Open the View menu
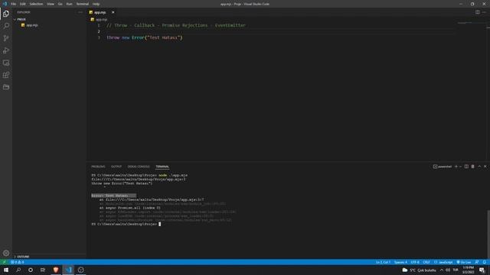Viewport: 490px width, 275px height. (x=51, y=4)
